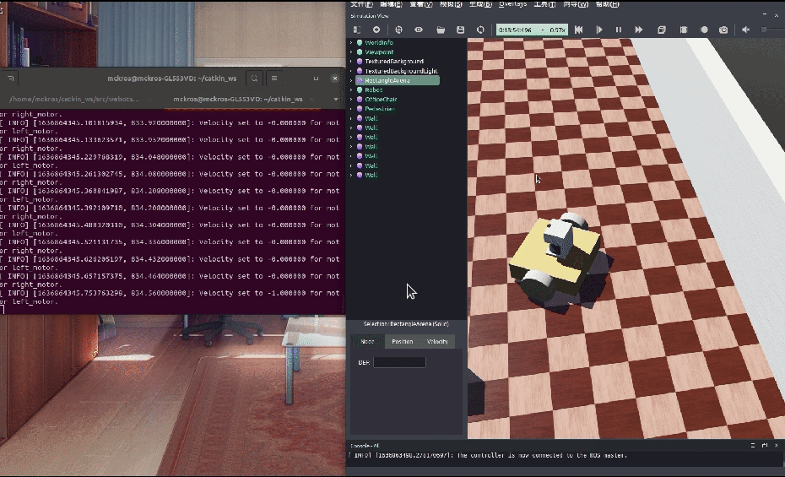Record an HTML5 animation

[x=704, y=30]
